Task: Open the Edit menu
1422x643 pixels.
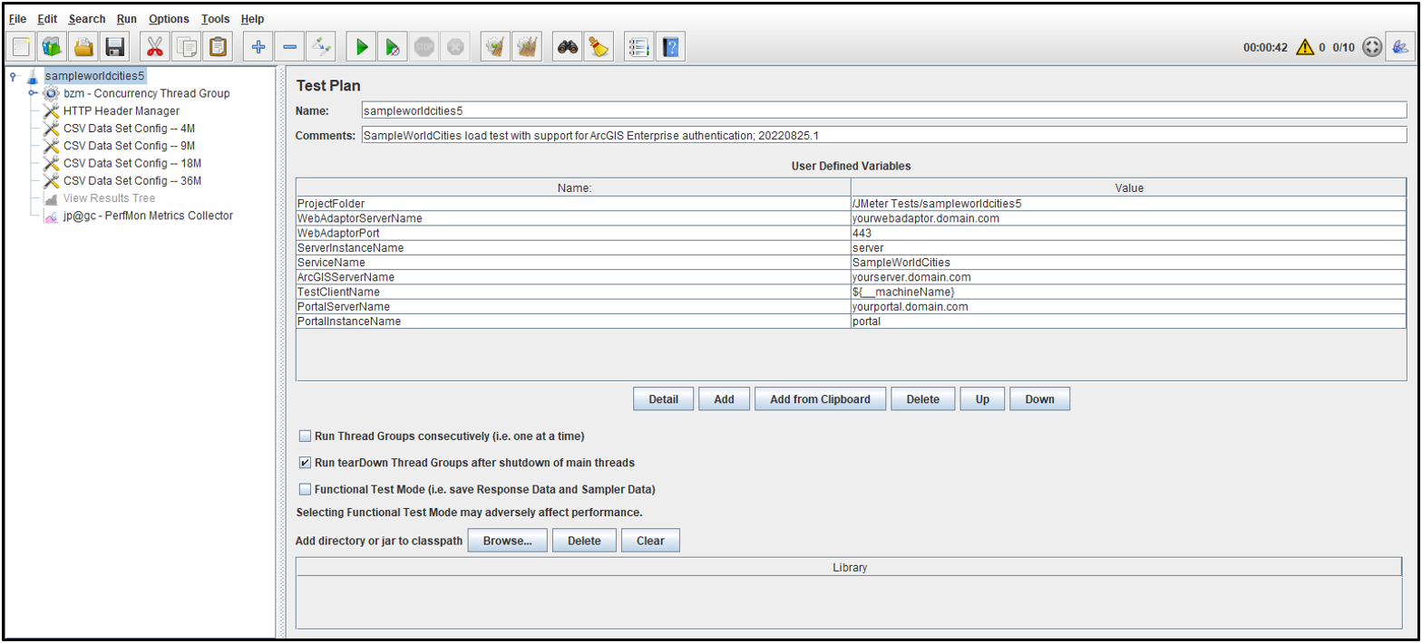Action: 47,18
